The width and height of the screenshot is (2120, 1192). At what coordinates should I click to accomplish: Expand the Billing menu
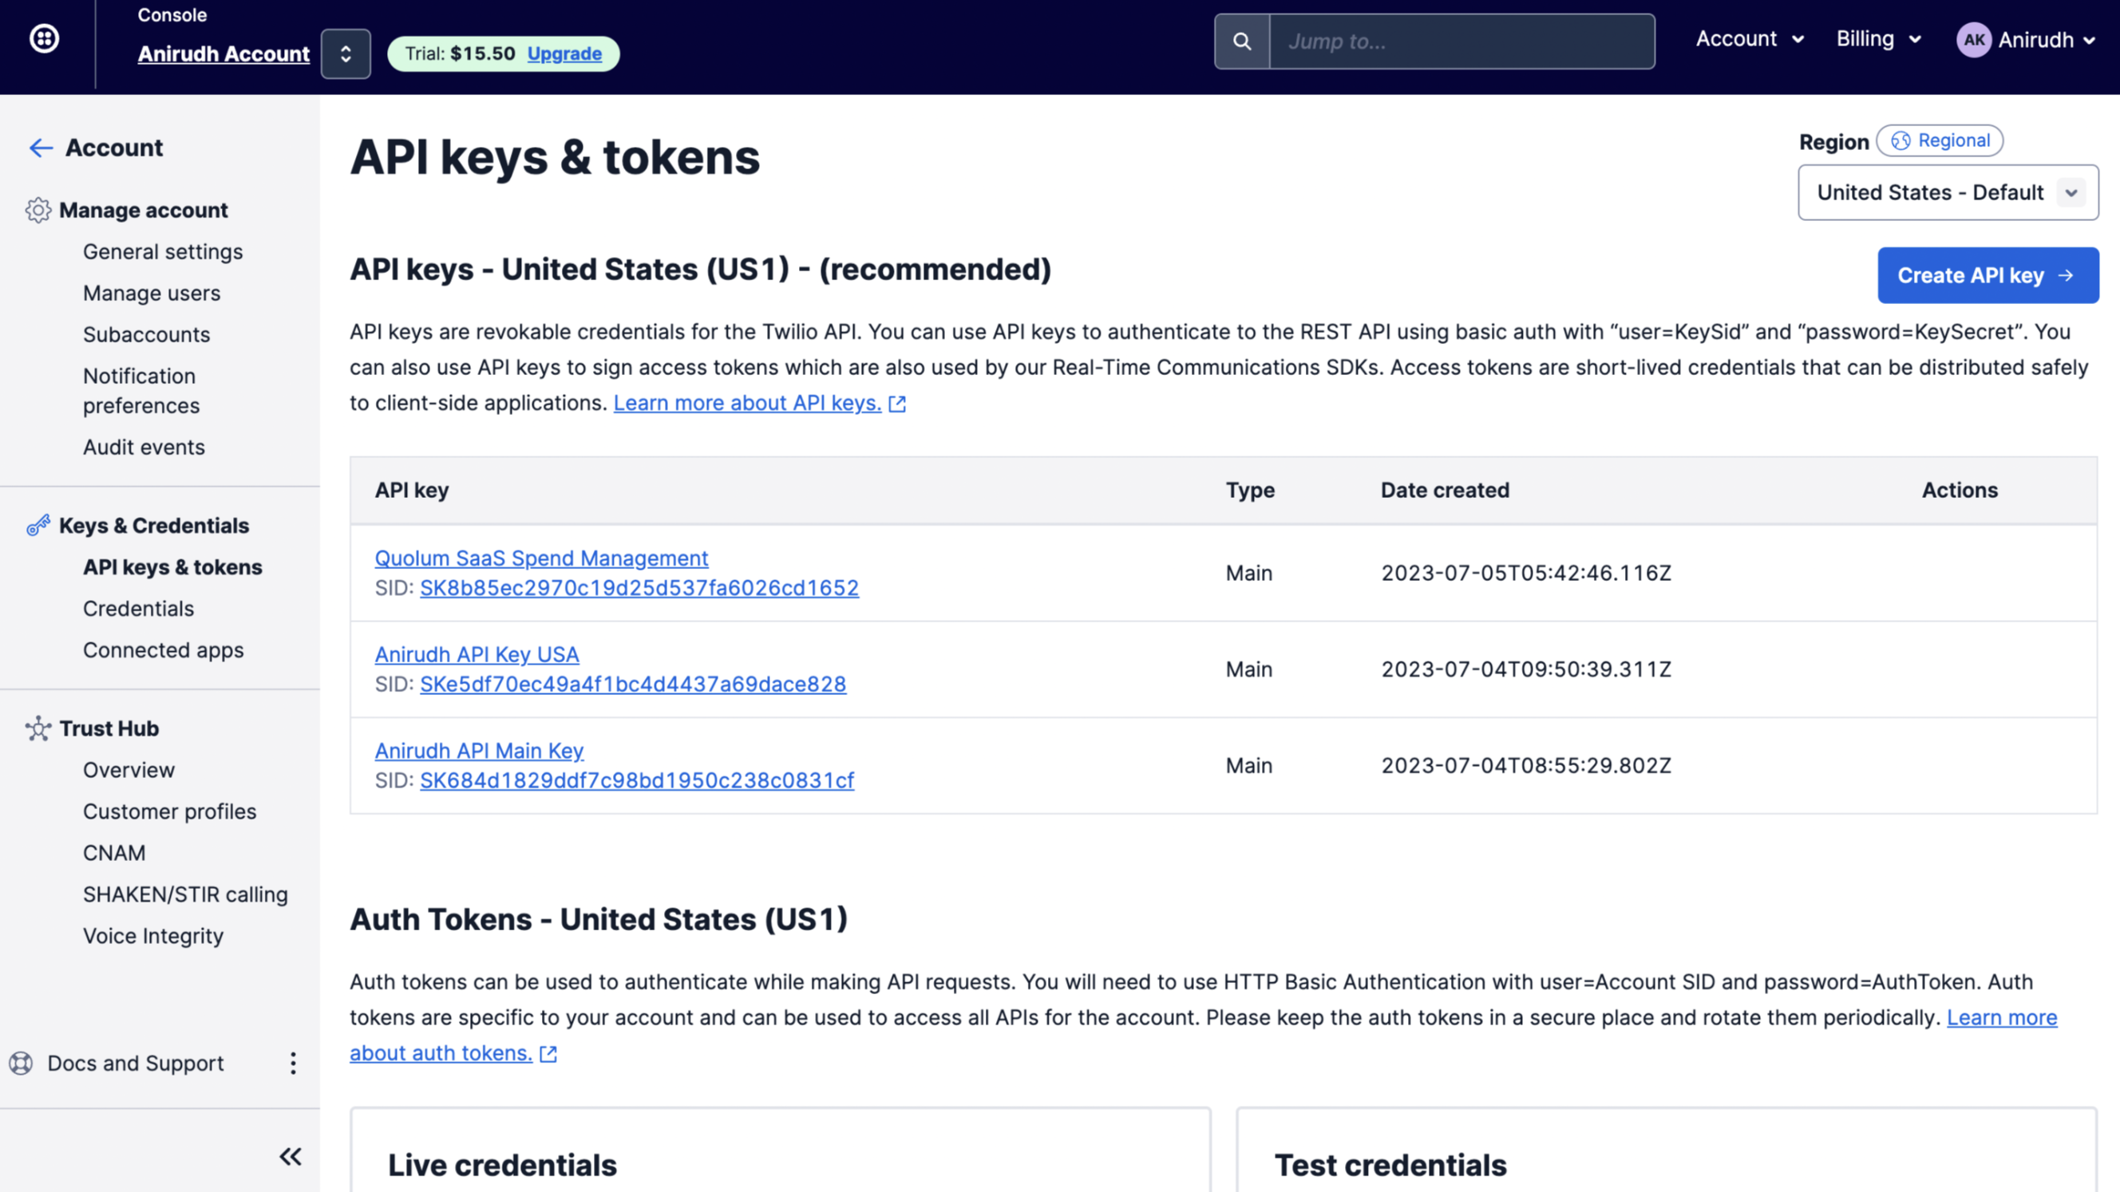pyautogui.click(x=1878, y=38)
